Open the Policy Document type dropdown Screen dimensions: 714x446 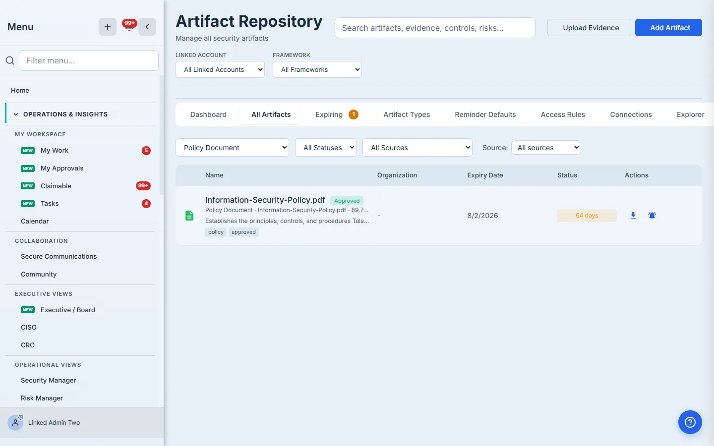[x=233, y=148]
